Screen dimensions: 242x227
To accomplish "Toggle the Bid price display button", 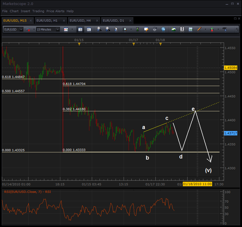I will point(80,29).
